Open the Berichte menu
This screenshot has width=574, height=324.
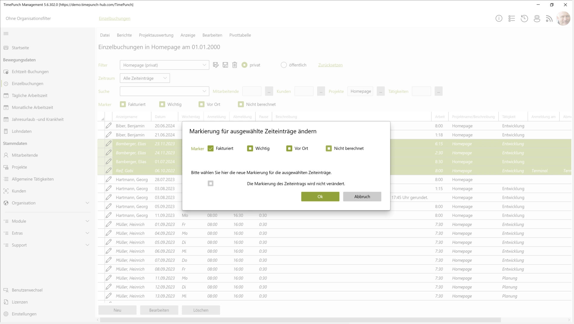tap(124, 35)
